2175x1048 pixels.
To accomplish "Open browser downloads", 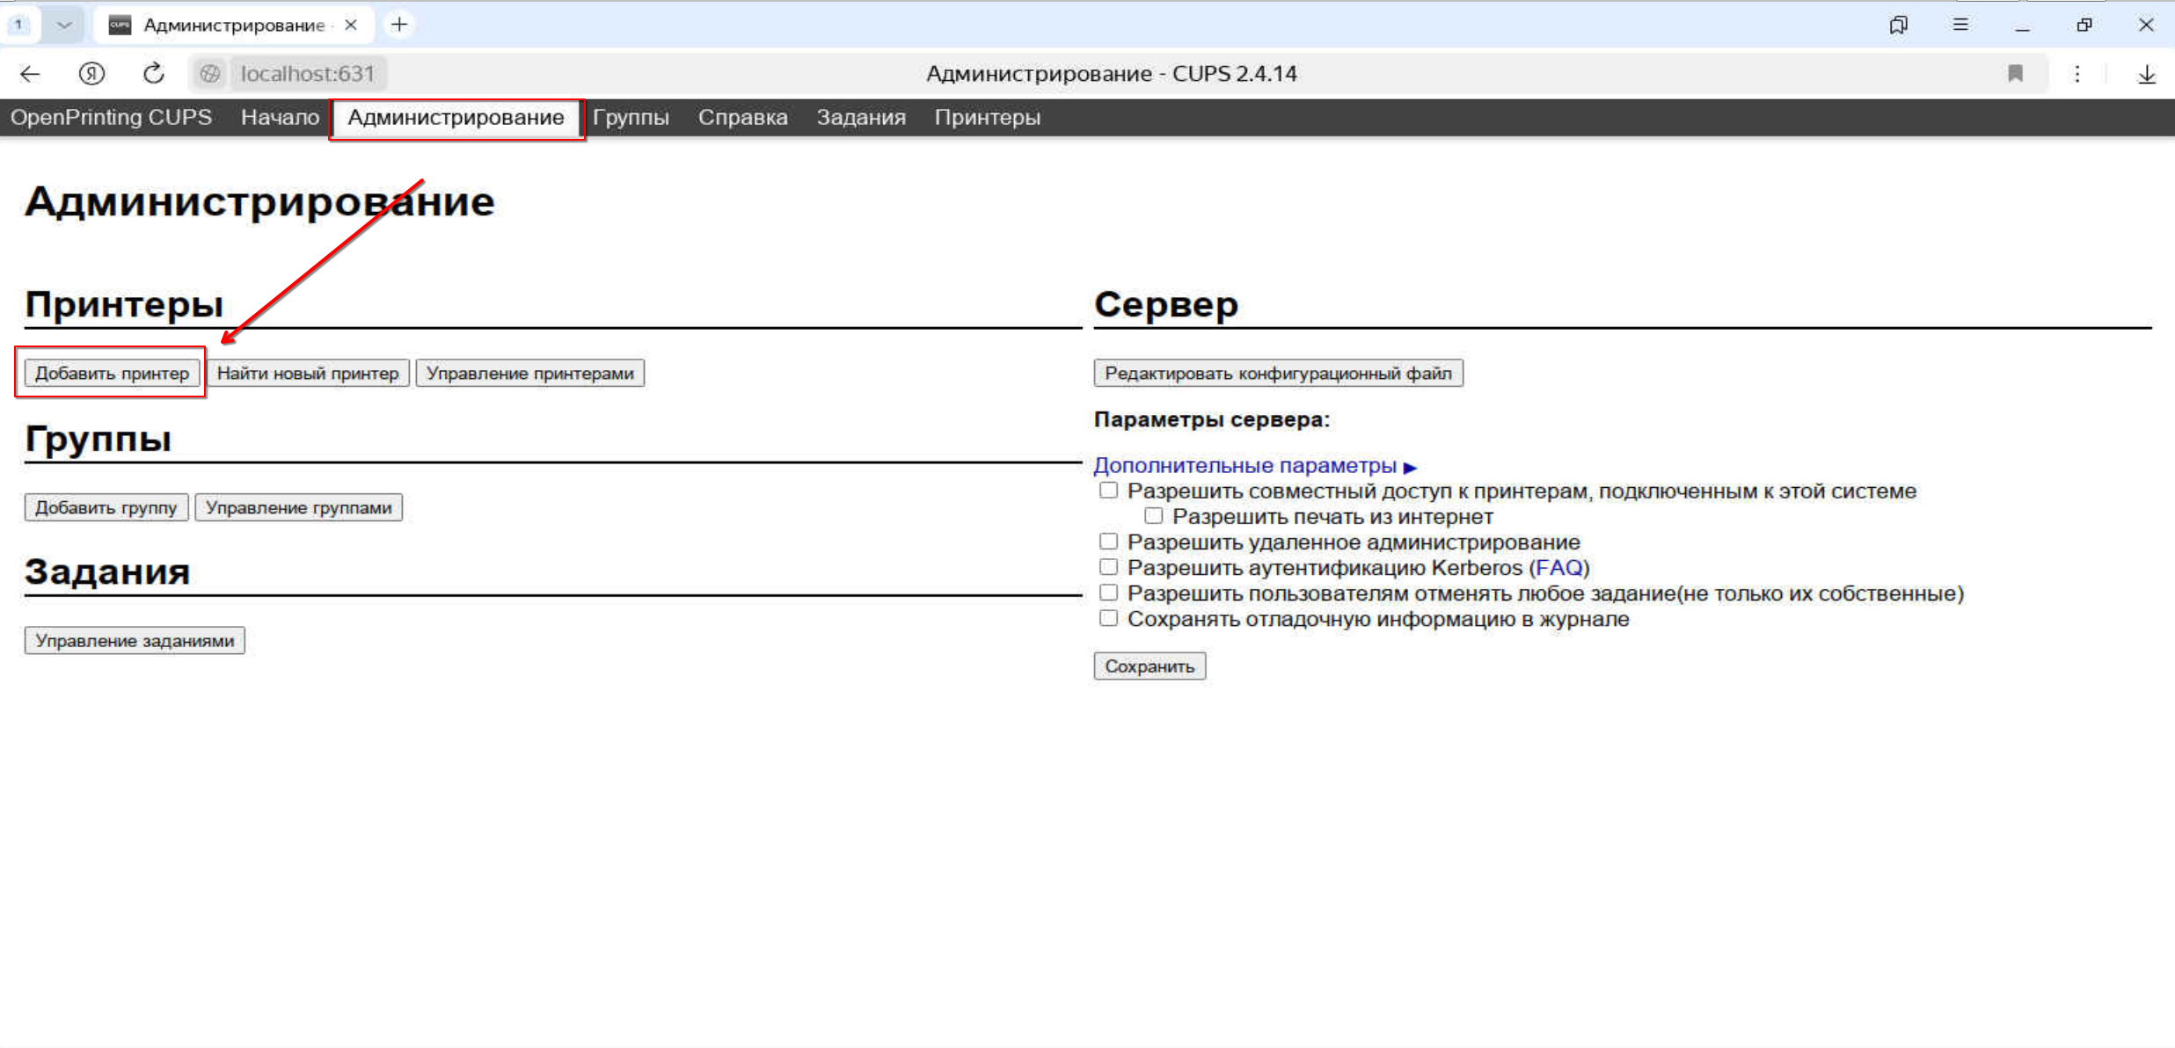I will (x=2146, y=73).
